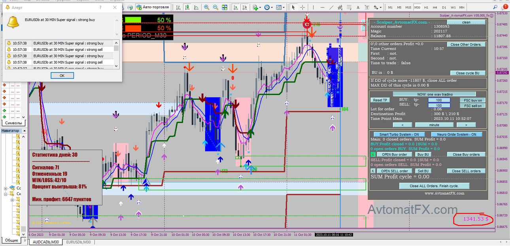
Task: Toggle the Smart Turbo System - ON button
Action: coord(399,134)
